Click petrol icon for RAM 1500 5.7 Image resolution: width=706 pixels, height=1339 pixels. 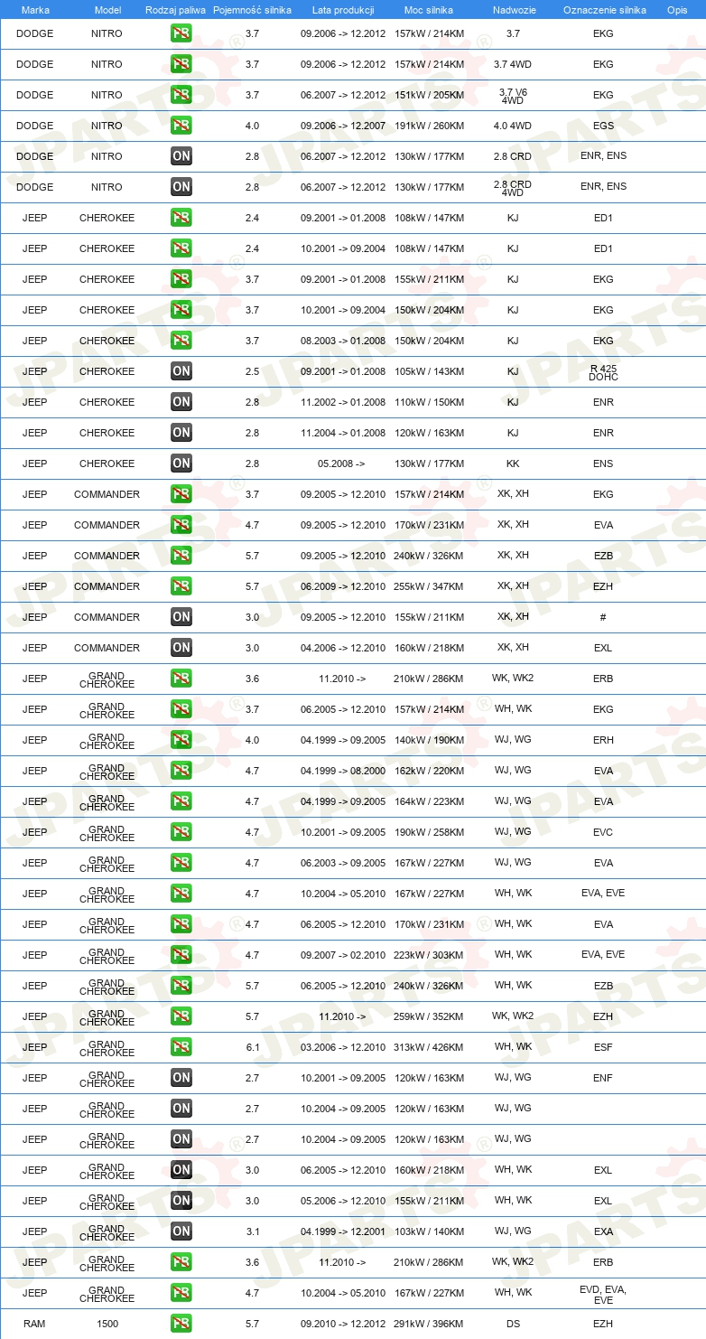click(x=181, y=1324)
